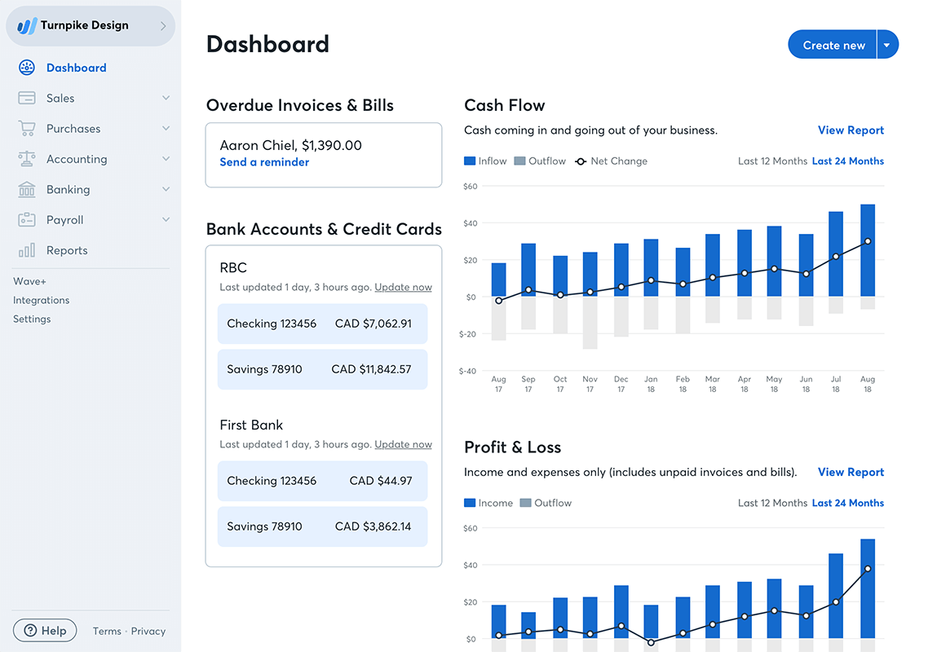Switch Cash Flow to Last 24 Months
This screenshot has height=652, width=928.
point(847,161)
